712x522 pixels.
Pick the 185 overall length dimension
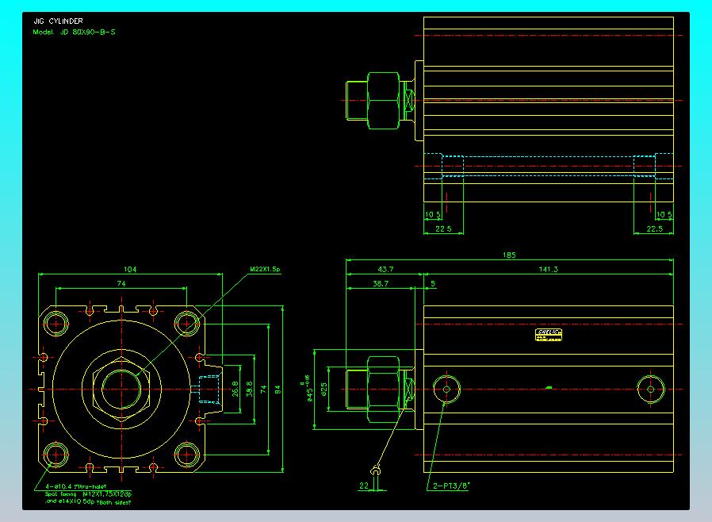[x=509, y=255]
